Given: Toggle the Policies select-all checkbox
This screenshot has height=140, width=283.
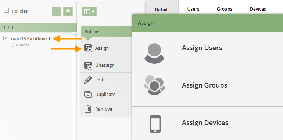Looking at the screenshot, I should click(6, 11).
